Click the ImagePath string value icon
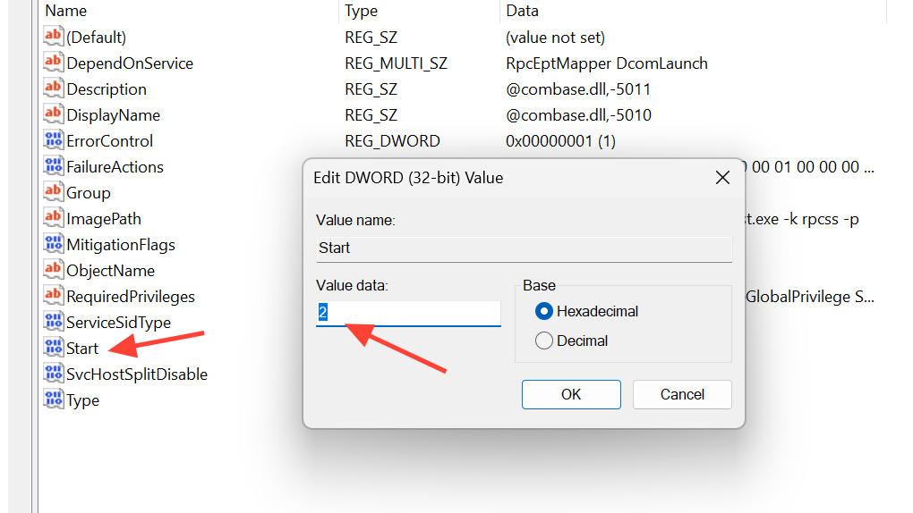This screenshot has height=513, width=913. (54, 219)
